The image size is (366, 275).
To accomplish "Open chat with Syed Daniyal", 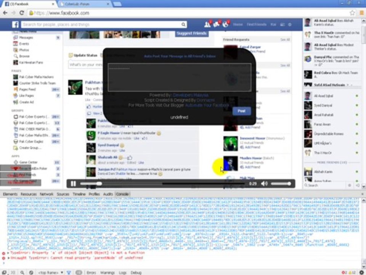I will (x=323, y=105).
